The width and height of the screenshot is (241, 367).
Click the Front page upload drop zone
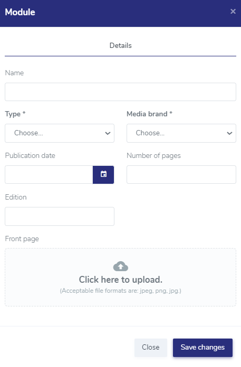click(x=120, y=277)
